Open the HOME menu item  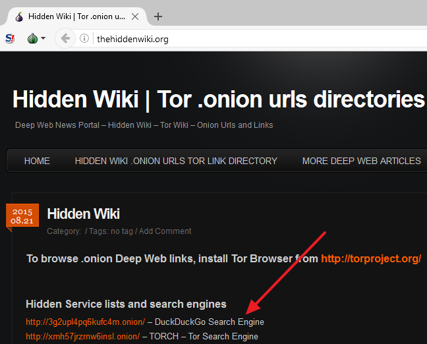click(x=37, y=161)
